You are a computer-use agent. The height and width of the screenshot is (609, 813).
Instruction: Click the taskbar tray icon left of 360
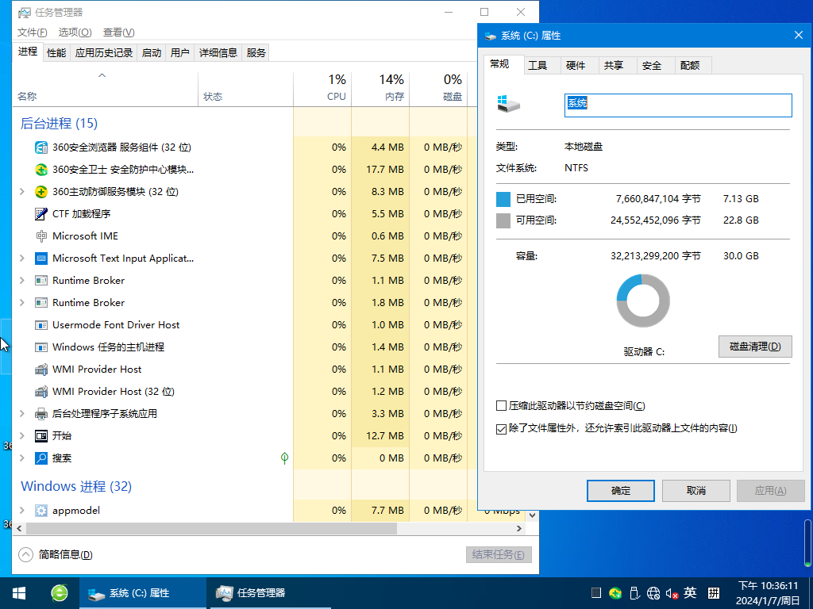pyautogui.click(x=596, y=593)
